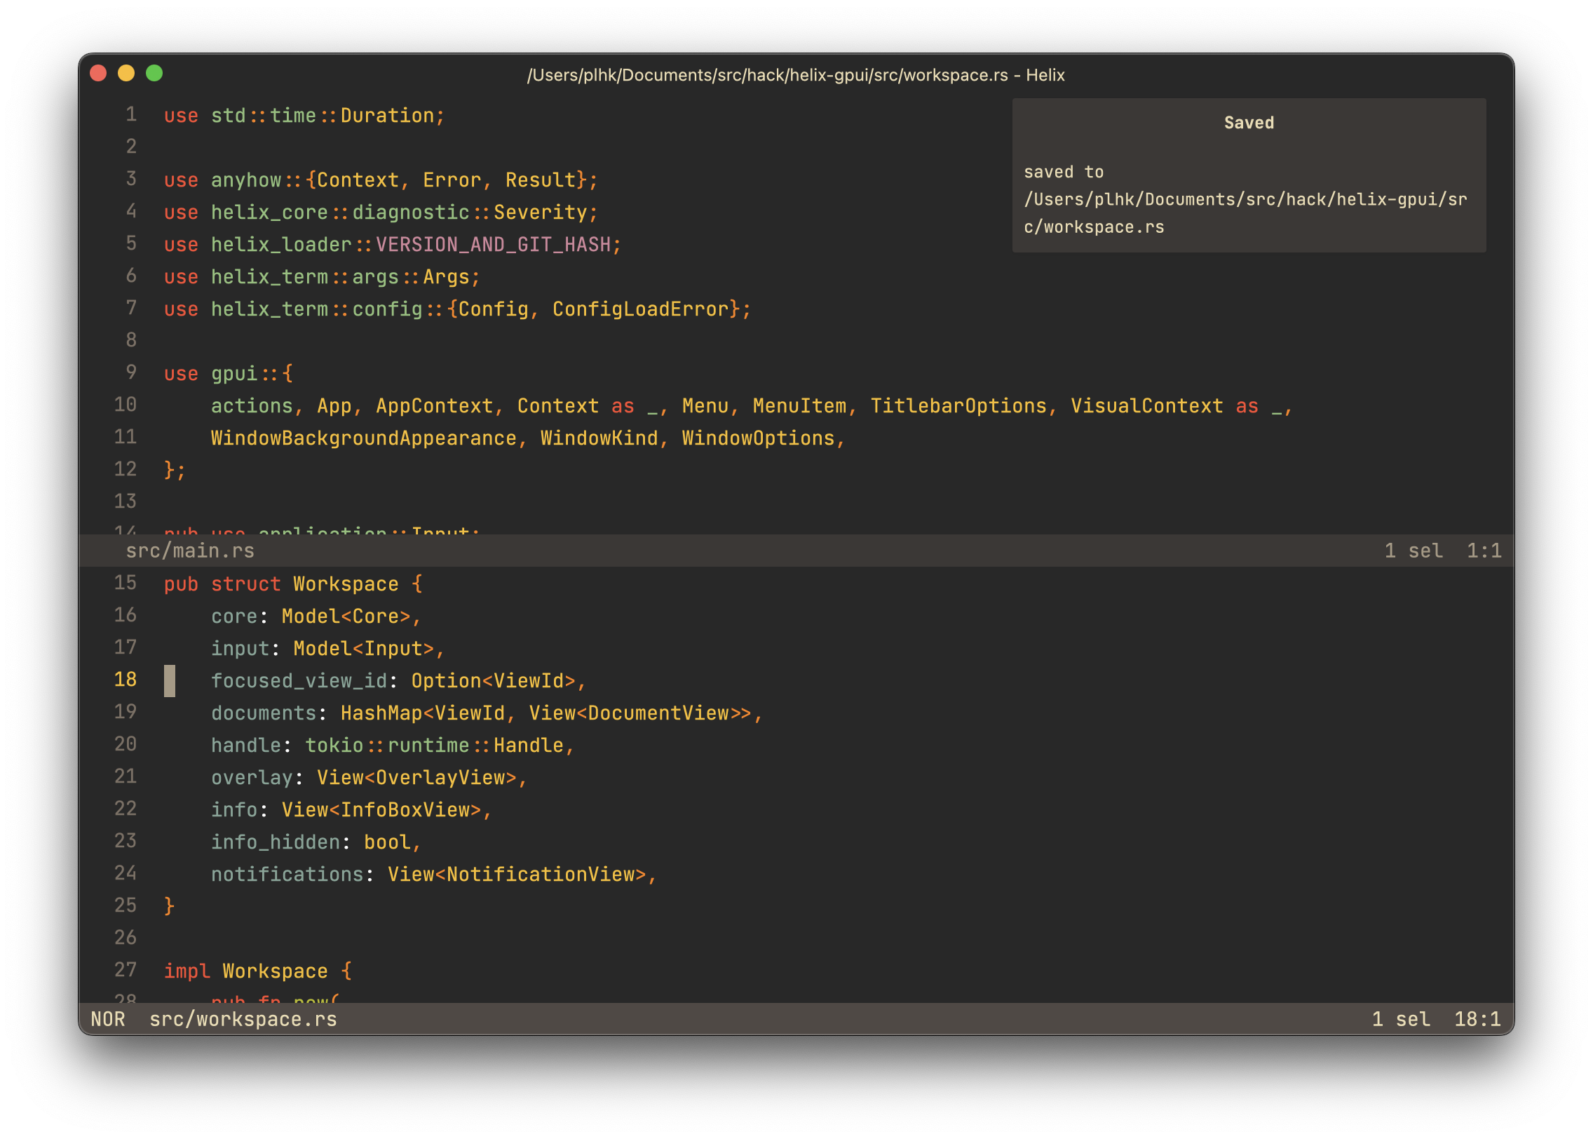Click VisualContext on line 10
The image size is (1593, 1139).
click(1147, 406)
